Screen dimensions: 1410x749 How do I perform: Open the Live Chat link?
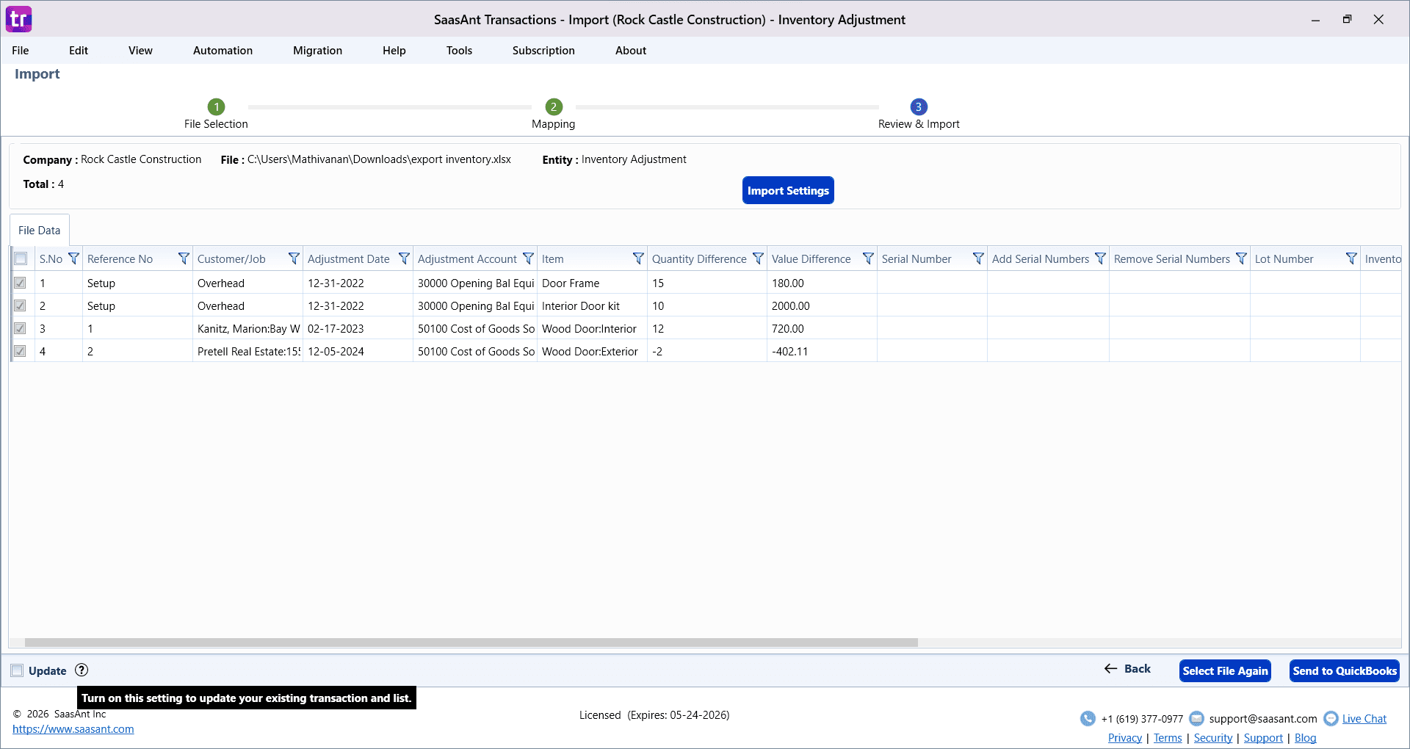[x=1364, y=719]
